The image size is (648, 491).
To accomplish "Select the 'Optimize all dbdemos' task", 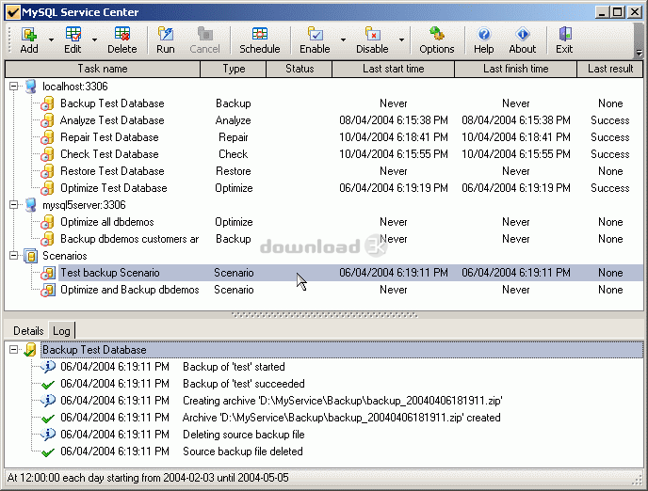I will [107, 222].
